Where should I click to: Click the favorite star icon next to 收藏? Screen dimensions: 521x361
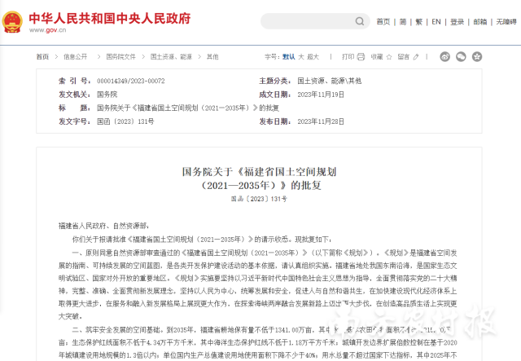(x=389, y=57)
